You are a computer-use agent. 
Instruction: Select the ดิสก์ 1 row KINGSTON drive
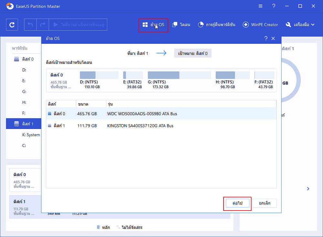coord(161,126)
